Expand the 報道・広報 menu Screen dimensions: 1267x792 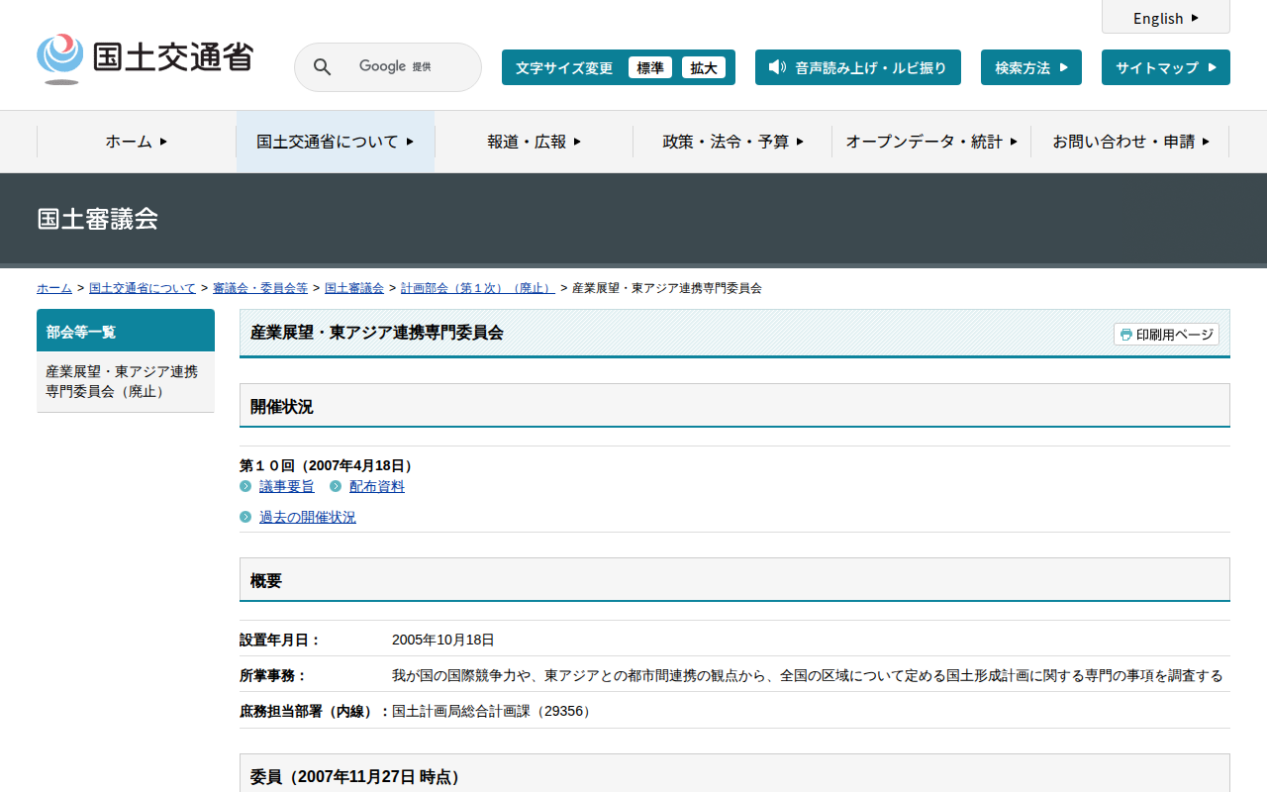(x=534, y=142)
